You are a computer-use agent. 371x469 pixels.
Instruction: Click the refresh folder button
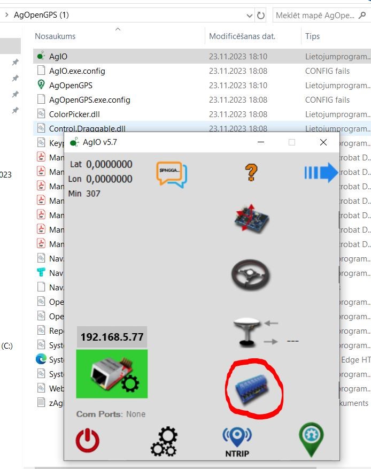pyautogui.click(x=261, y=16)
